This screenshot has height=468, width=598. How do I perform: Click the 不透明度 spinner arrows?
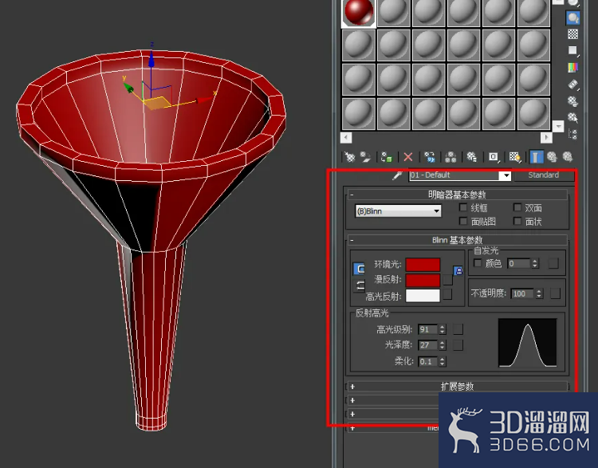tap(539, 293)
